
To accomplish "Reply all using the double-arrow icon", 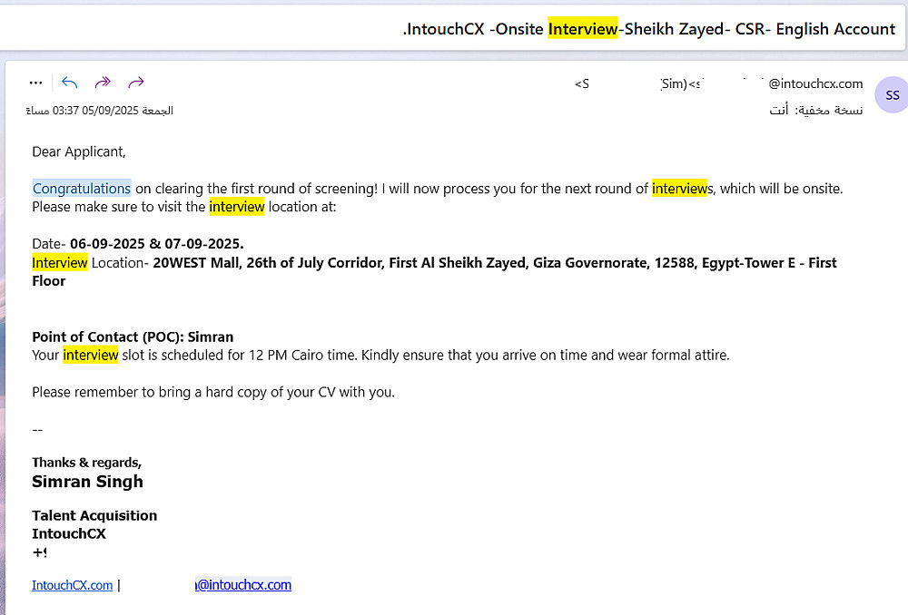I will [103, 83].
